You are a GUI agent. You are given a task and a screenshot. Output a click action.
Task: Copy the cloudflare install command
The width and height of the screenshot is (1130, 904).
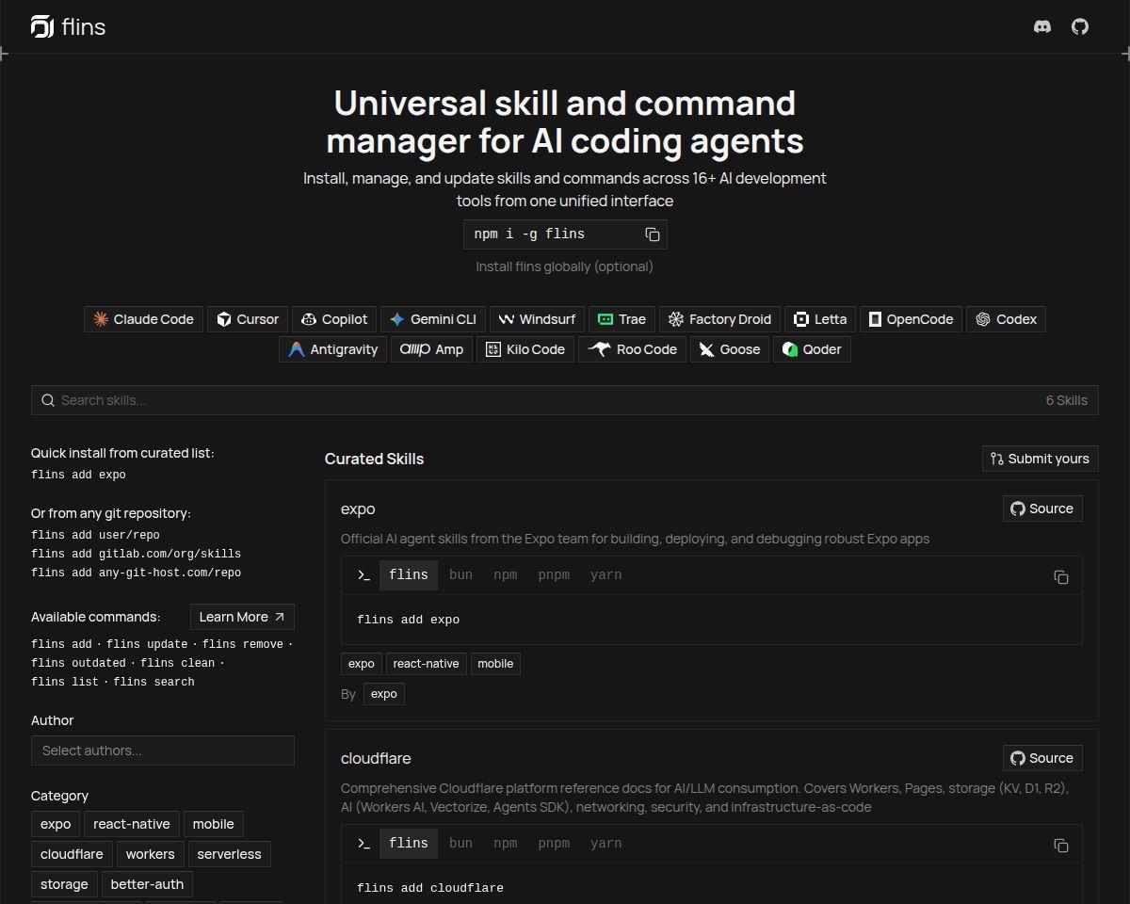click(1061, 845)
